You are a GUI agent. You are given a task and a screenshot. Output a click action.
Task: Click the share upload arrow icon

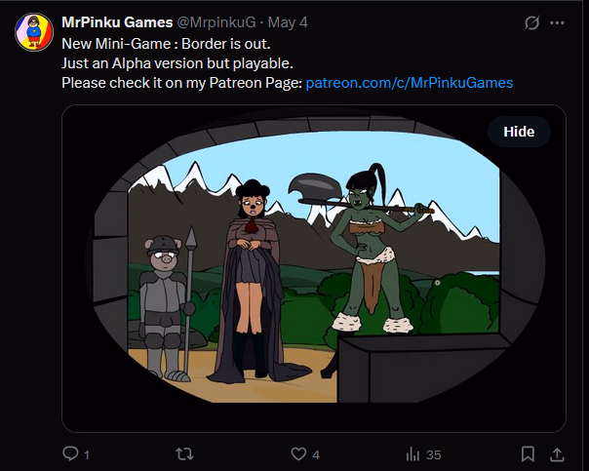point(557,454)
